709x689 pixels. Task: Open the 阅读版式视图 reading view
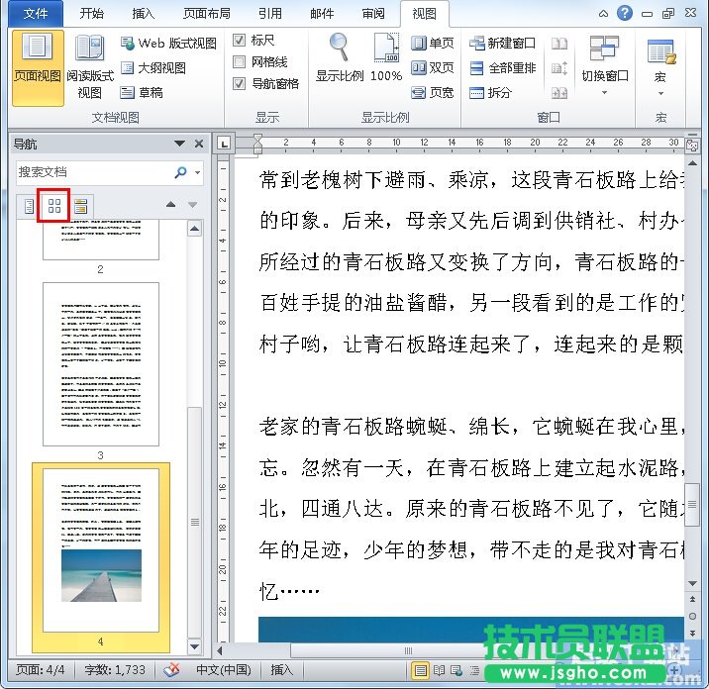pos(90,67)
